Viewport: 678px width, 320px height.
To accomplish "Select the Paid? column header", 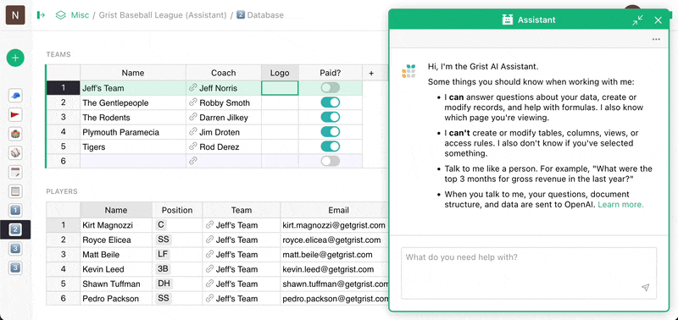I will [x=331, y=73].
